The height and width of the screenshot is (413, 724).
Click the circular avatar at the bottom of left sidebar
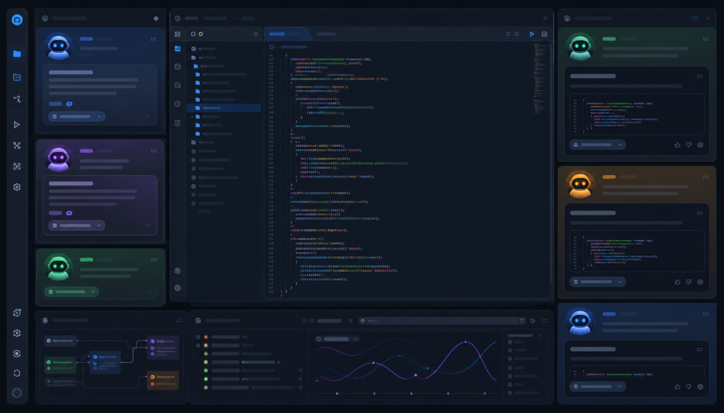pos(17,393)
